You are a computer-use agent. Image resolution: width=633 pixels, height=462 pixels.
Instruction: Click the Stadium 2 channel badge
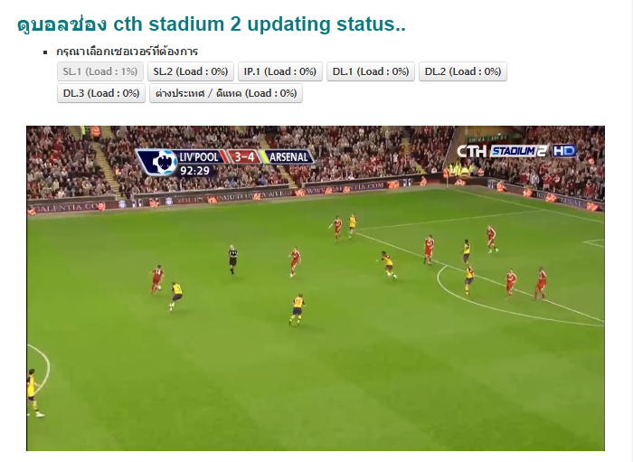(x=519, y=151)
